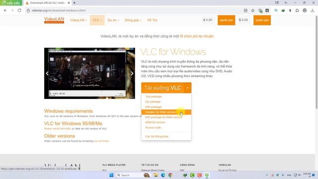Open the Windows Start button

[x=111, y=175]
